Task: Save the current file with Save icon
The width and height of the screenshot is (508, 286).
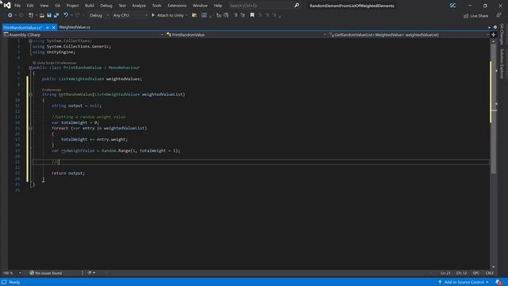Action: 49,15
